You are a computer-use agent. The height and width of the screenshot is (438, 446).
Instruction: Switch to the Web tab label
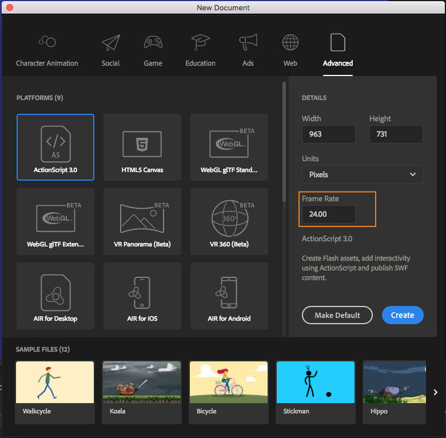[290, 63]
